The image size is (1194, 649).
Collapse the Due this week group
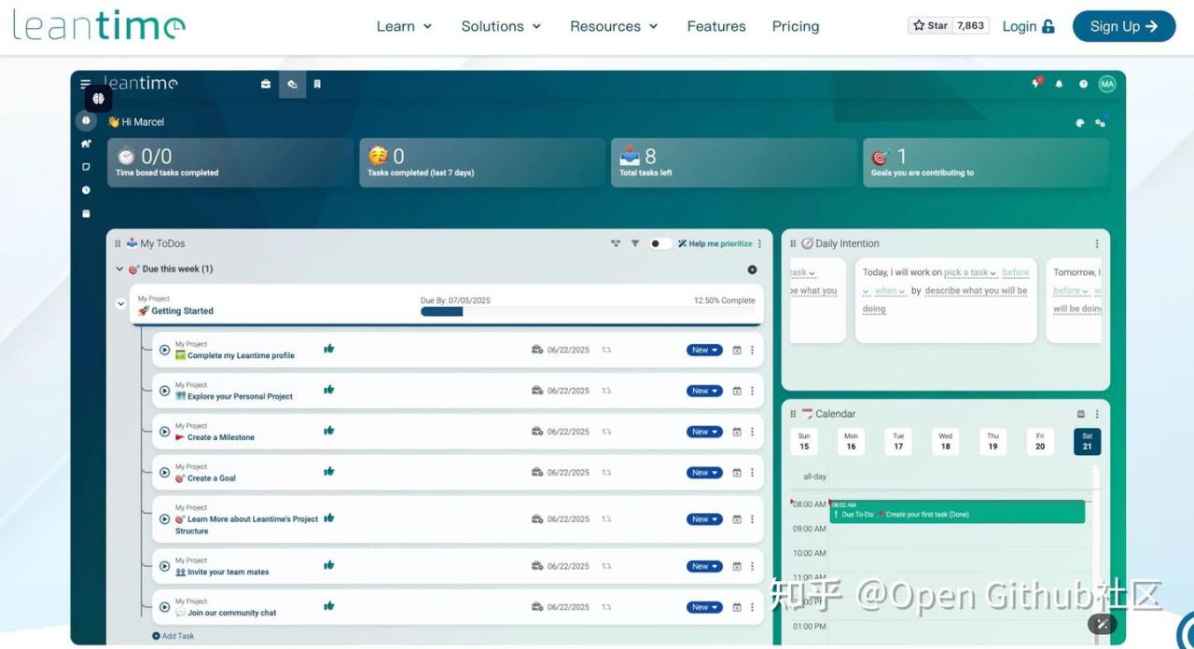(119, 269)
